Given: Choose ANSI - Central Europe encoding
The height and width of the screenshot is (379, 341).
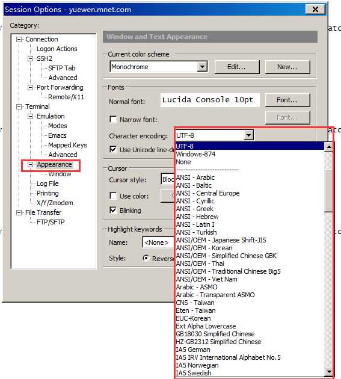Looking at the screenshot, I should pyautogui.click(x=250, y=193).
